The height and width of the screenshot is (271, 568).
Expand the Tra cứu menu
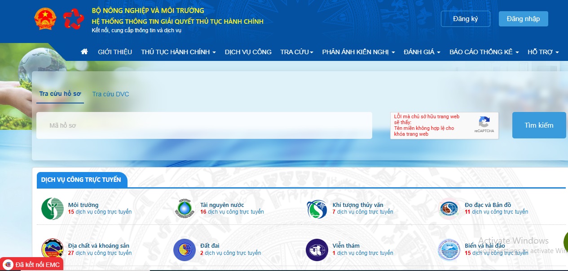click(297, 52)
